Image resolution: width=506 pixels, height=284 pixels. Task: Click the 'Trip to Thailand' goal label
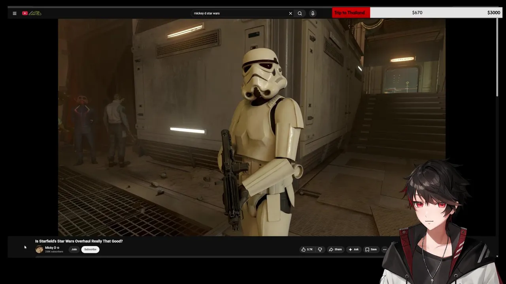tap(351, 13)
